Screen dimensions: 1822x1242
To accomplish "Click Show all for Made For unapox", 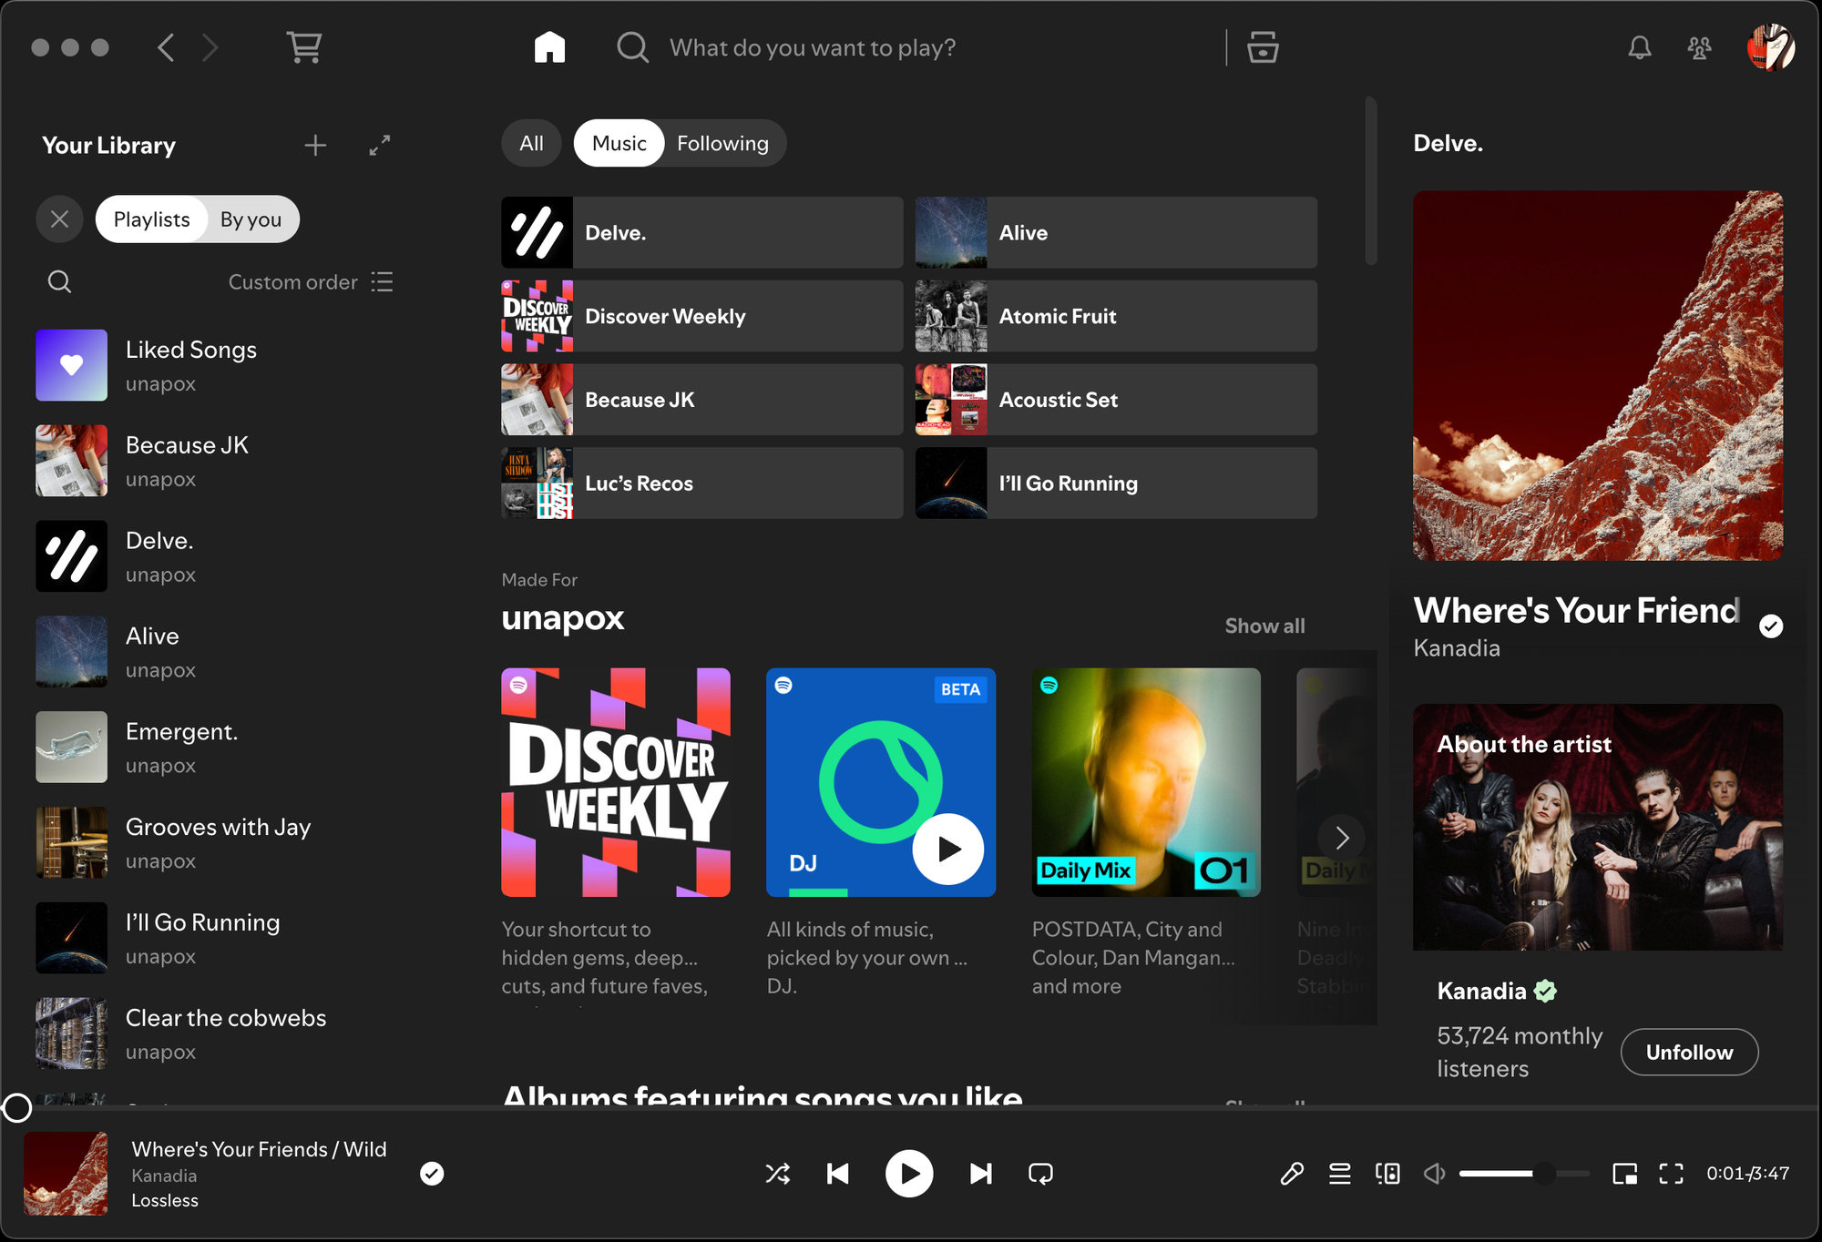I will (x=1264, y=626).
